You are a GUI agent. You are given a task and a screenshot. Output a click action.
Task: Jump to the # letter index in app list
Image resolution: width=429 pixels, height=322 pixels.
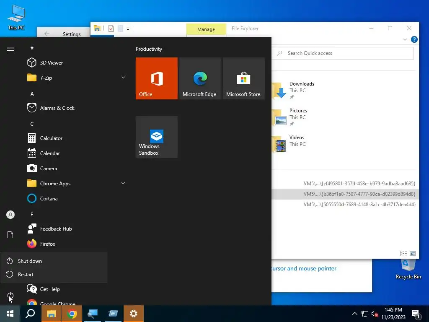pyautogui.click(x=32, y=48)
